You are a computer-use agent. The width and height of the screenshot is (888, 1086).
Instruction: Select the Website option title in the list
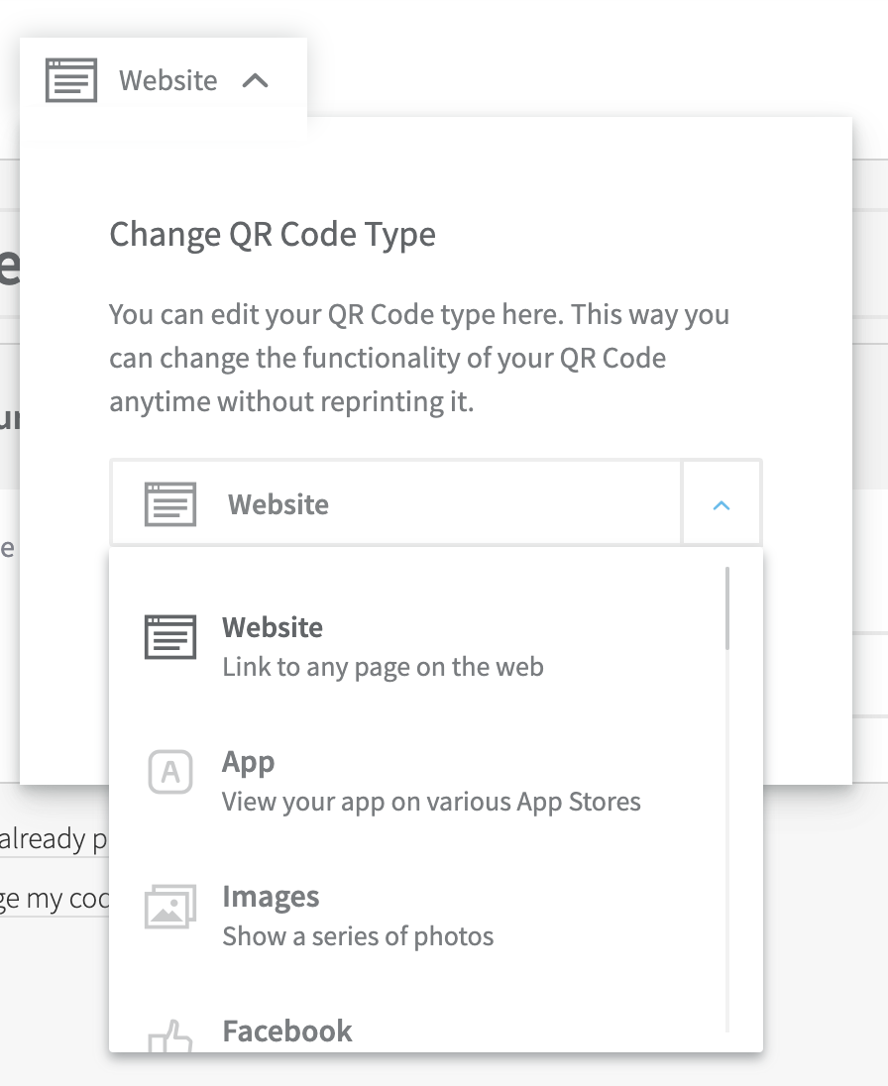(x=273, y=627)
